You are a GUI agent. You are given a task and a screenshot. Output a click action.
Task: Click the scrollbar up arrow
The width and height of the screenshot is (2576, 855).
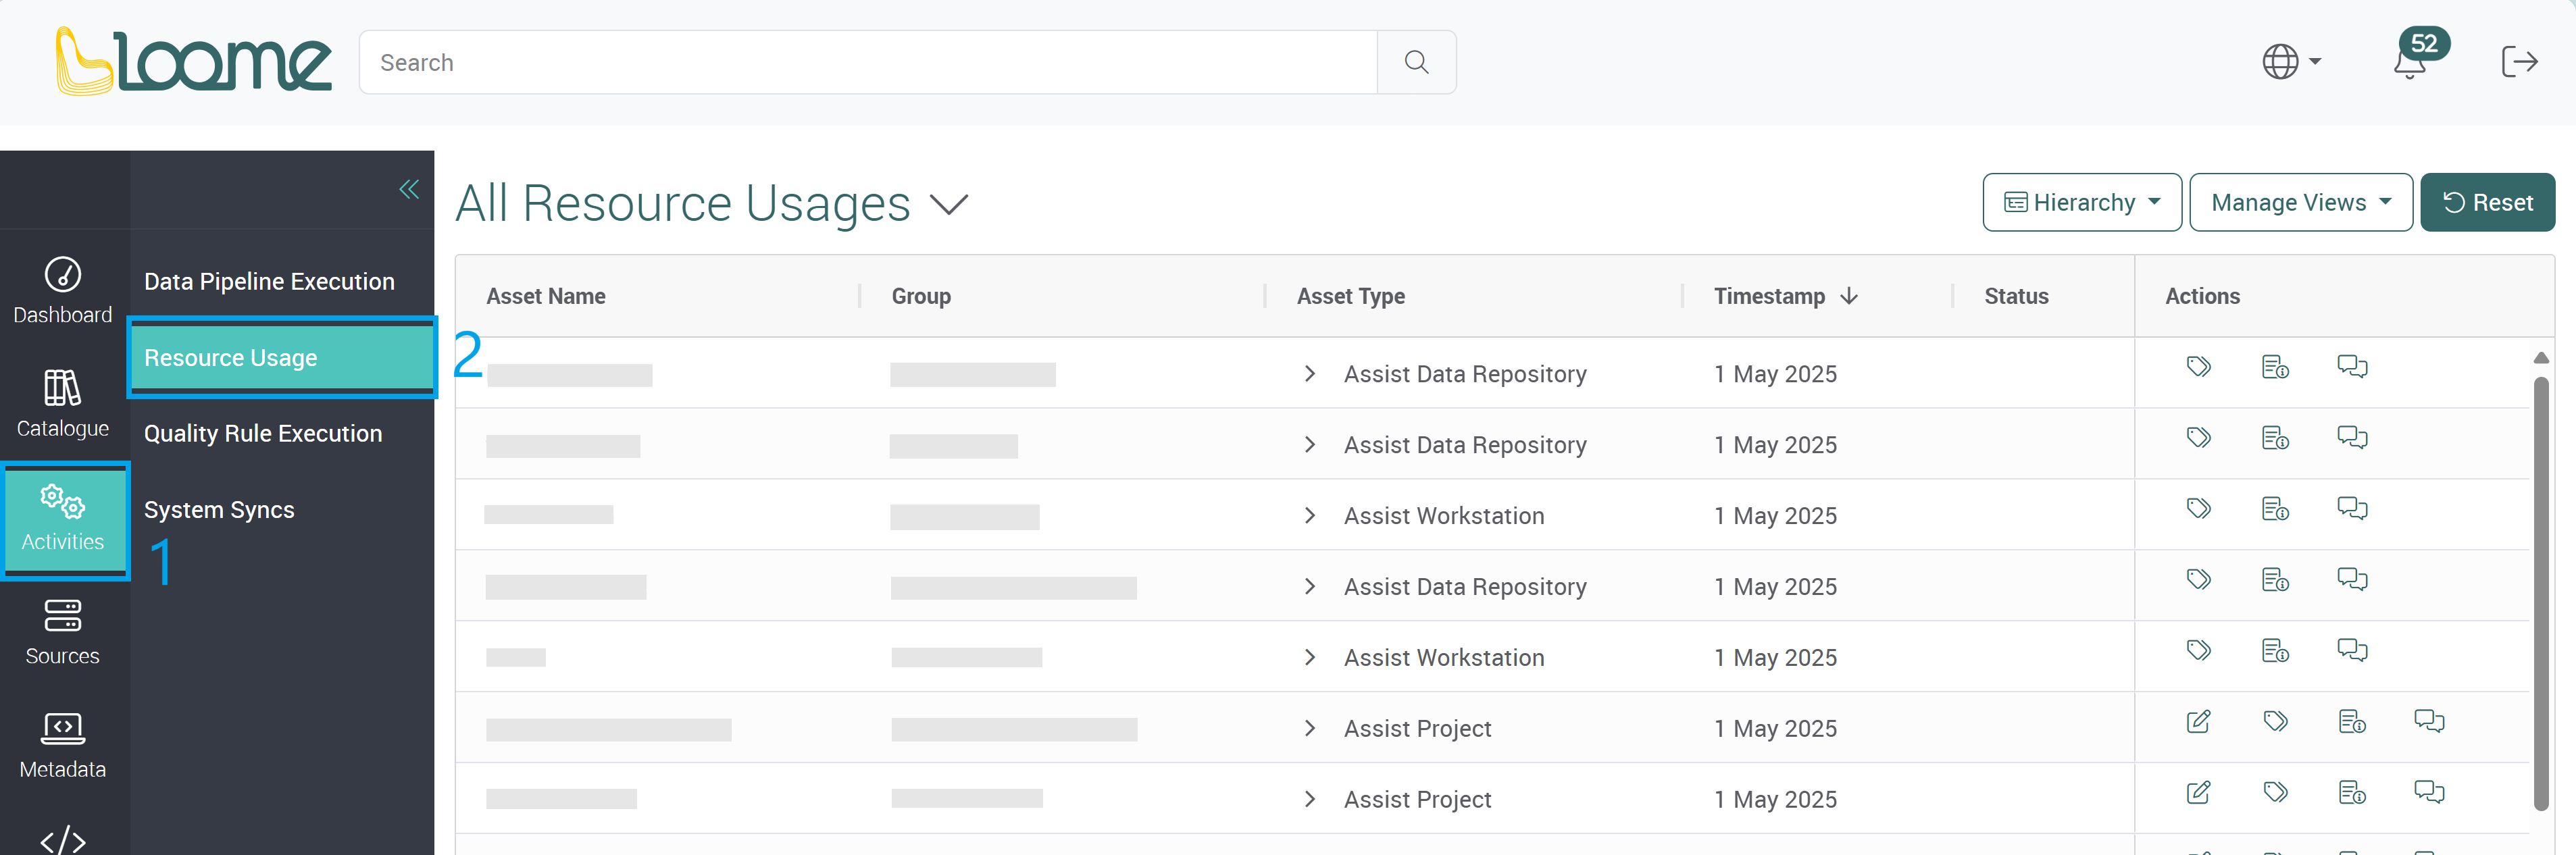(x=2541, y=357)
